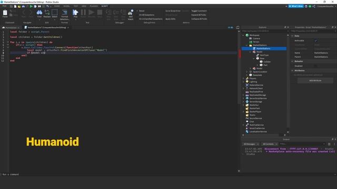Click Expand All Folds
This screenshot has height=189, width=337.
coord(199,15)
